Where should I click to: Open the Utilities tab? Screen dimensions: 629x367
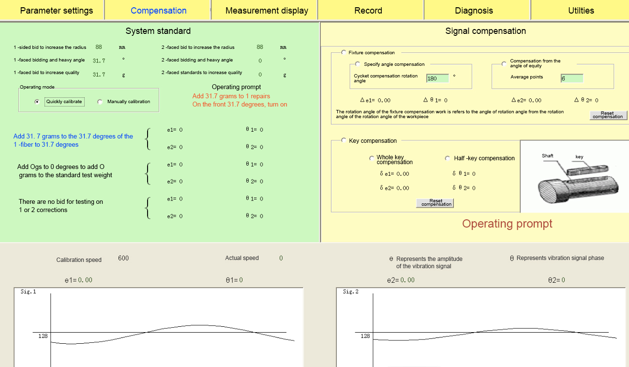click(x=581, y=10)
